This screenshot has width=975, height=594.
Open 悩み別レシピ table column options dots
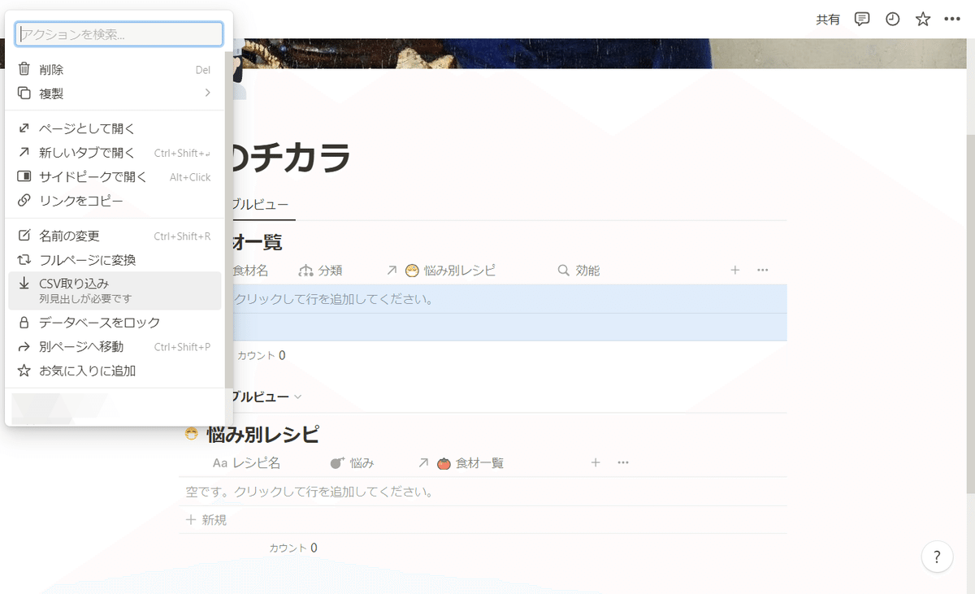pyautogui.click(x=623, y=462)
